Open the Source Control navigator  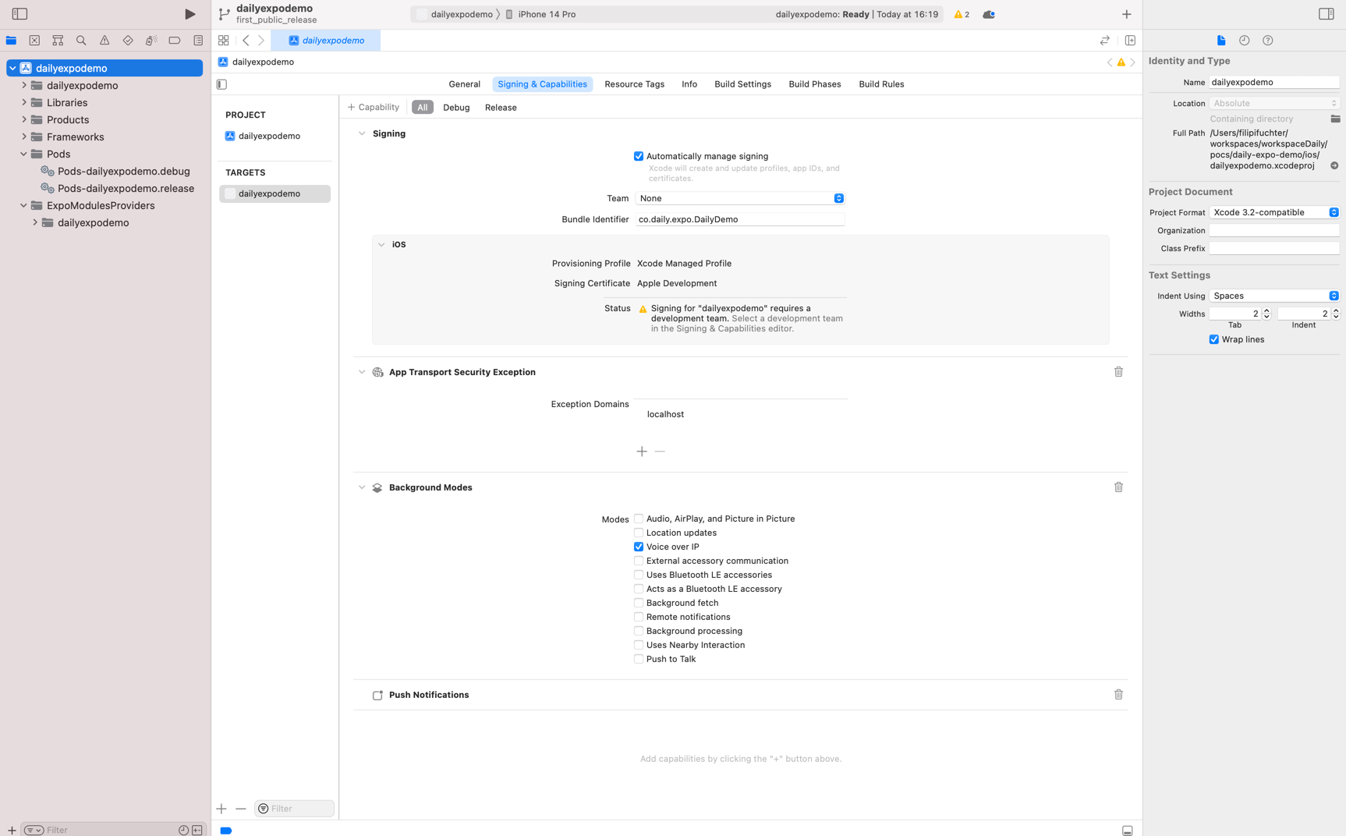[34, 41]
